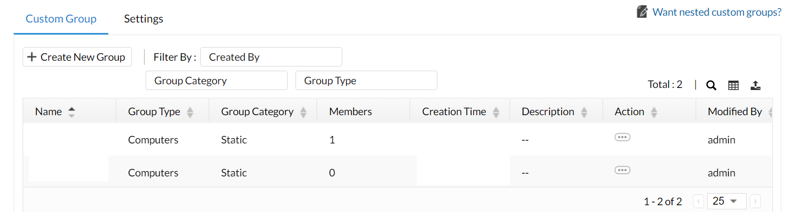Sort by Name column arrow
This screenshot has height=212, width=785.
pos(72,111)
